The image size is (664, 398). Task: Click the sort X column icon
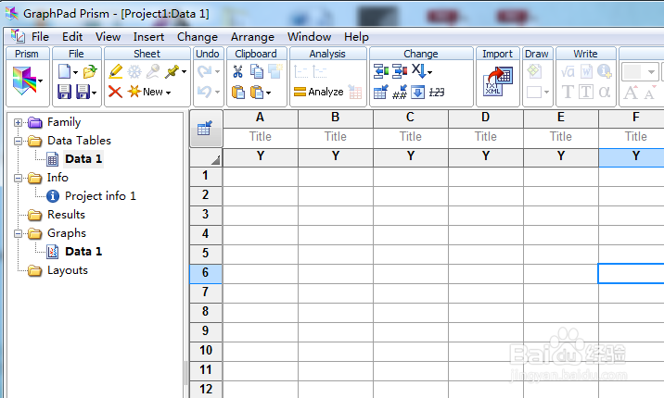[418, 71]
